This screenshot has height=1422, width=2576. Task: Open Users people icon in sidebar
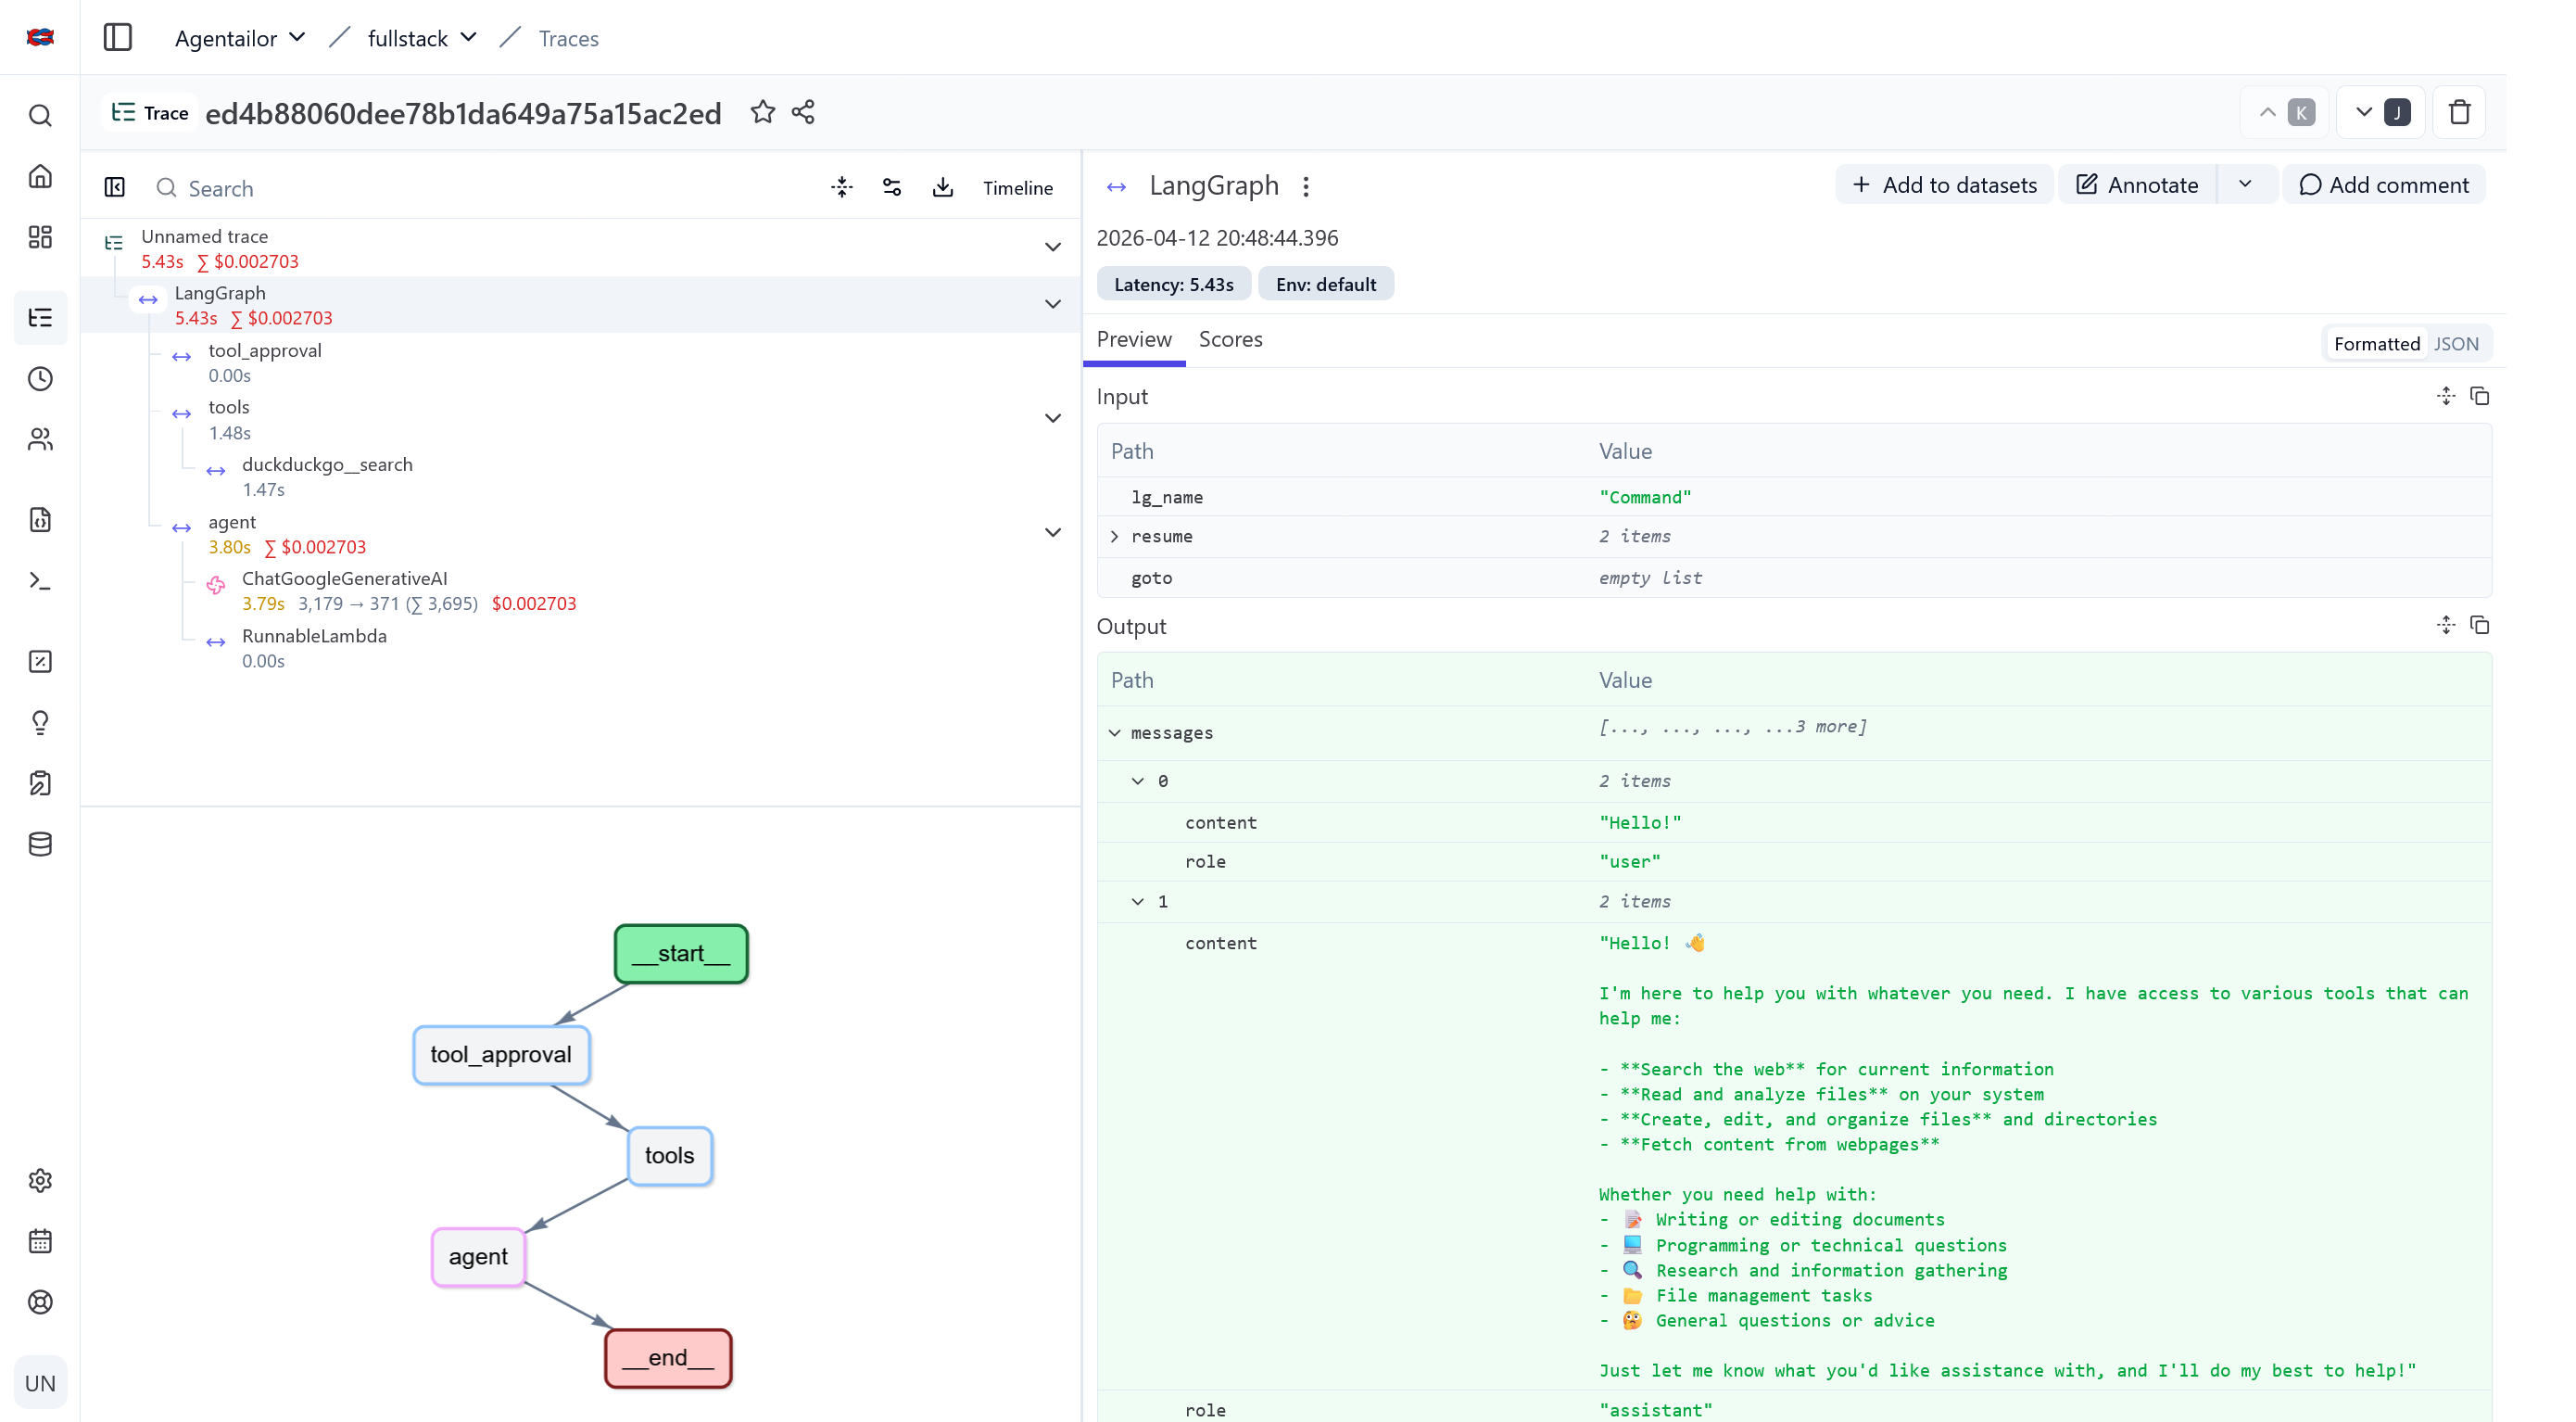coord(40,439)
